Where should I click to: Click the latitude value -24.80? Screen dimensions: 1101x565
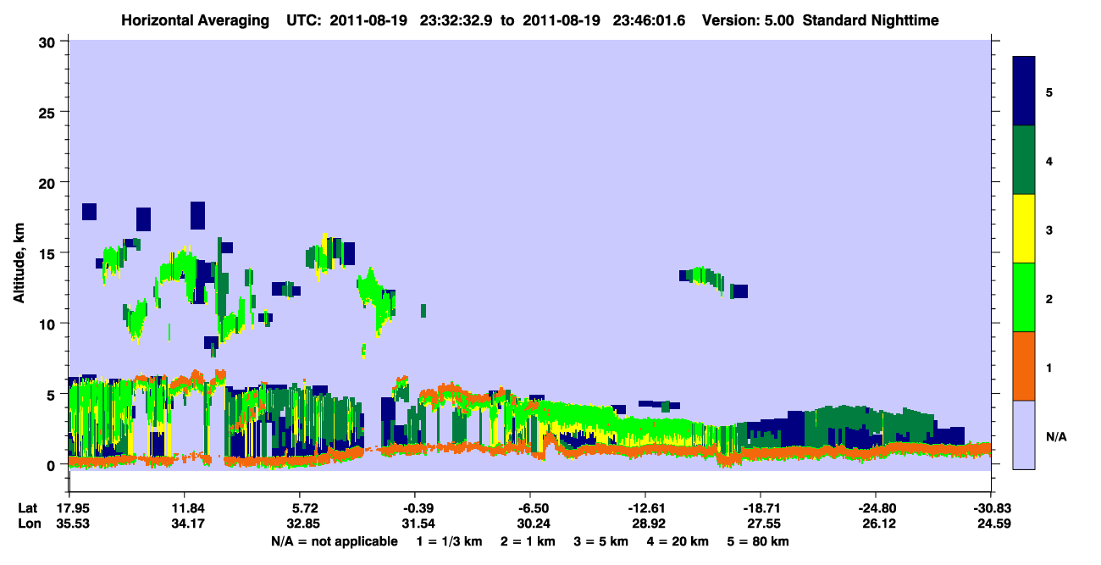tap(876, 508)
